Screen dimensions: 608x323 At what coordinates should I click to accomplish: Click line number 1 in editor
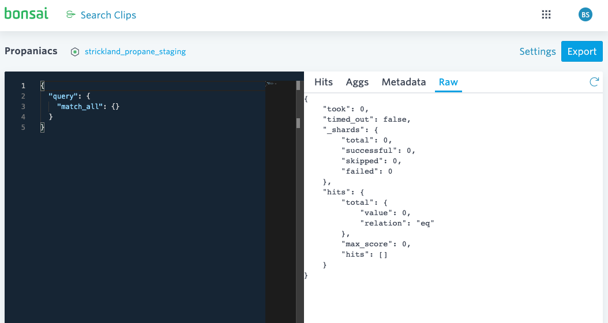[23, 86]
